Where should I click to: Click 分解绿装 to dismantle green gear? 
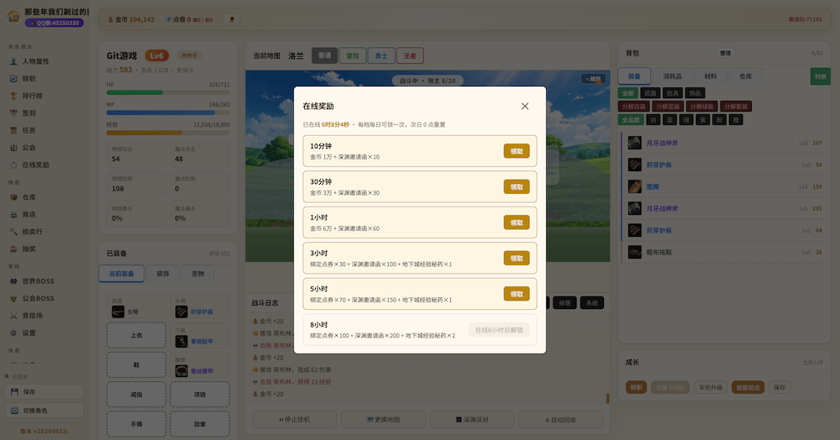[x=701, y=107]
